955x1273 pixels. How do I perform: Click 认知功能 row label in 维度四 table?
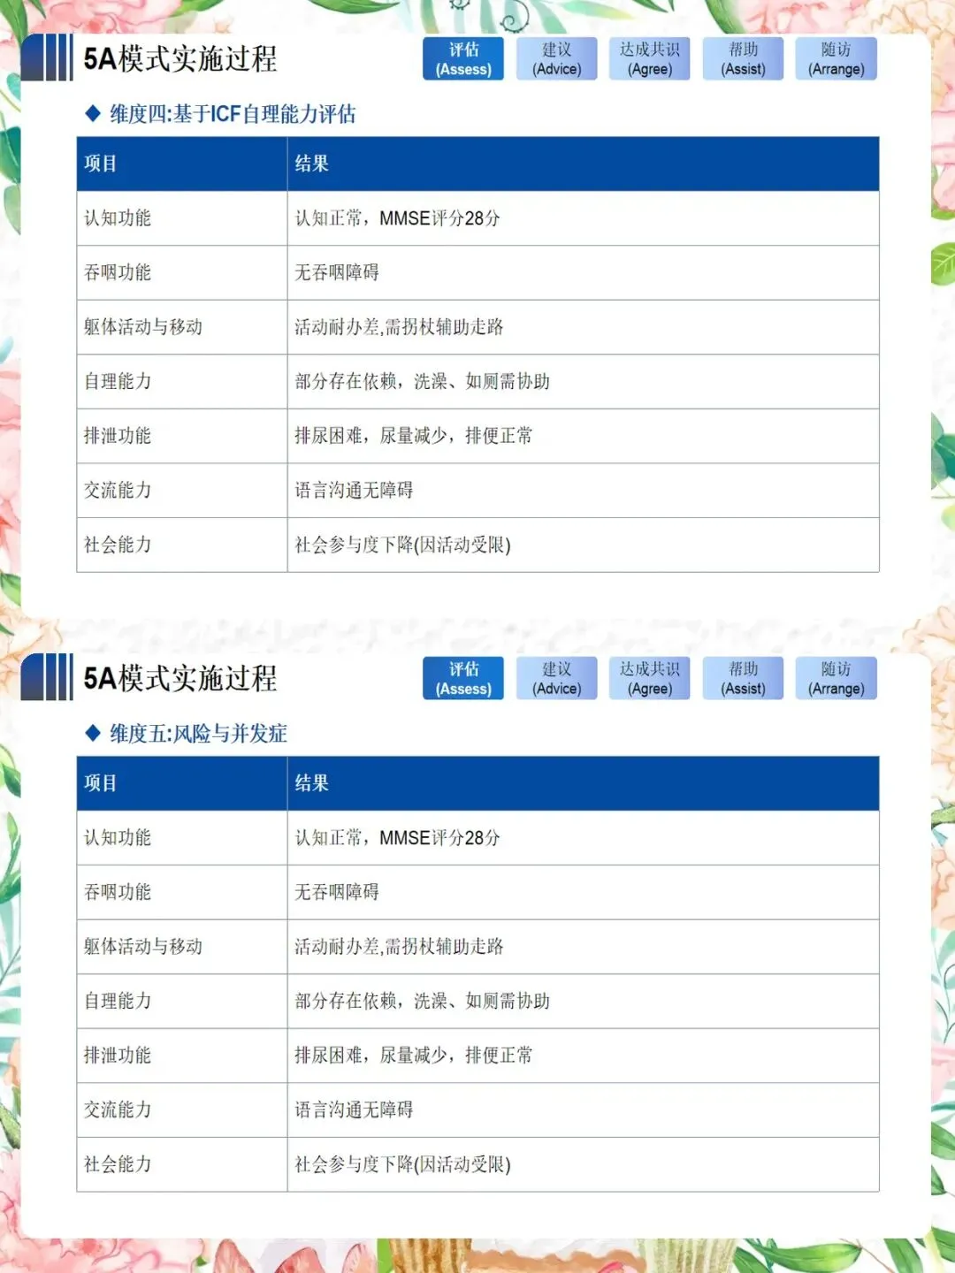click(x=118, y=218)
